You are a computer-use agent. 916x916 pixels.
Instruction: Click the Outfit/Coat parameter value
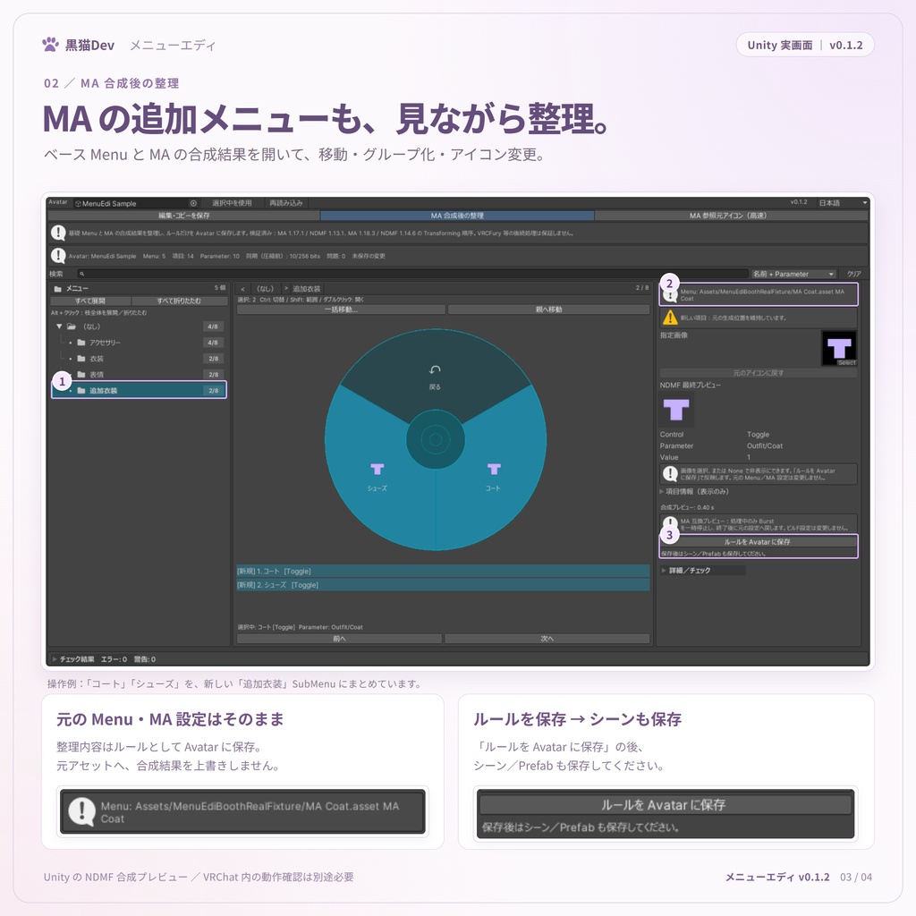click(x=765, y=445)
